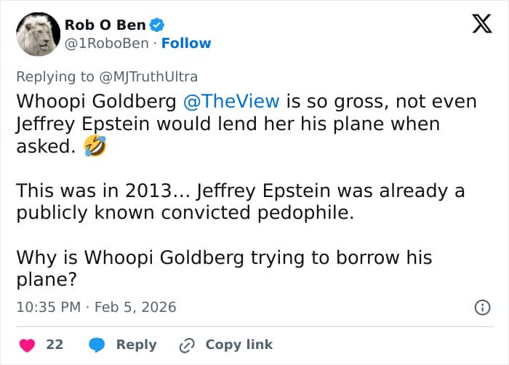Open the Rob O Ben display name

point(105,25)
